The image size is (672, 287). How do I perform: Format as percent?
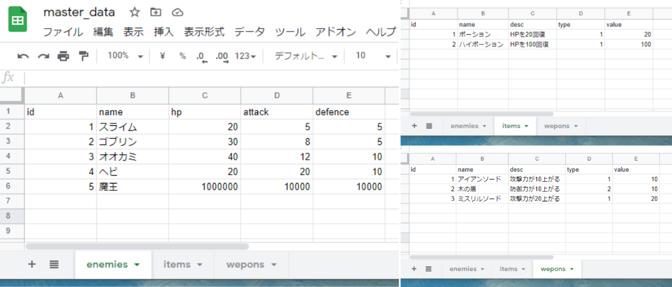click(x=183, y=56)
